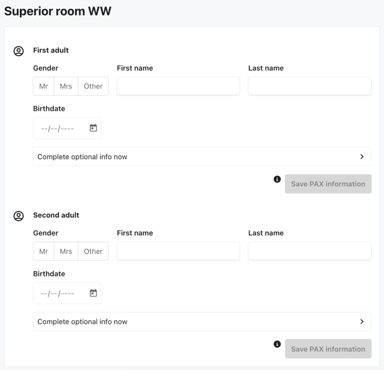Click the Second adult profile icon

coord(19,216)
